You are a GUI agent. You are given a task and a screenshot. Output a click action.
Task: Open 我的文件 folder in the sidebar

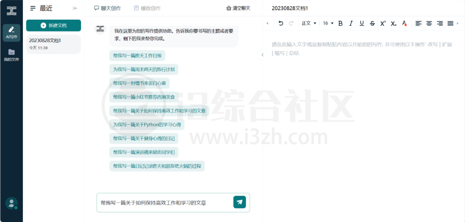pyautogui.click(x=12, y=55)
